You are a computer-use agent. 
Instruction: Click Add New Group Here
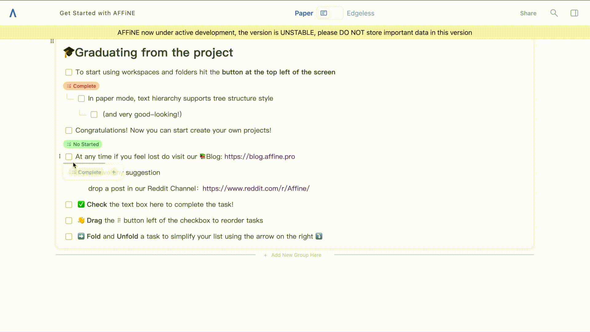pos(296,255)
